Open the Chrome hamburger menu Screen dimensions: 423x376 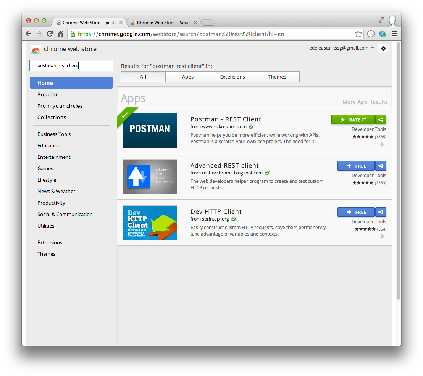[x=394, y=34]
